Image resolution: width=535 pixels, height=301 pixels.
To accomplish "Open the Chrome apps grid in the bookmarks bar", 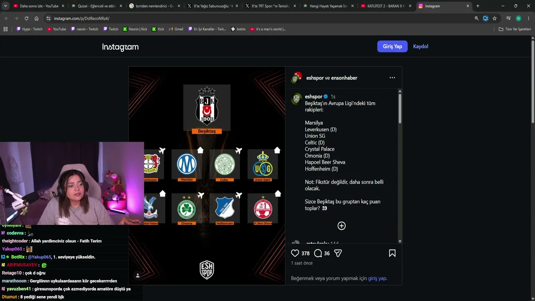I will [5, 29].
